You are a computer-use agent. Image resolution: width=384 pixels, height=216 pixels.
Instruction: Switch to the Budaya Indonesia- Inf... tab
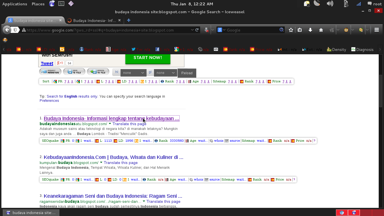click(x=94, y=21)
